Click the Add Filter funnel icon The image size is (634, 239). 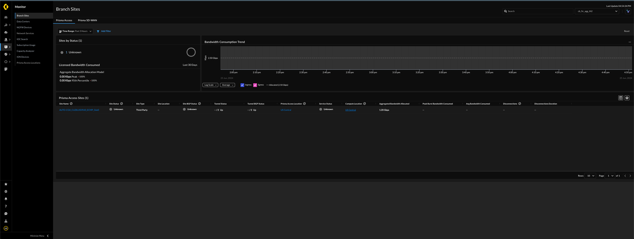click(98, 31)
